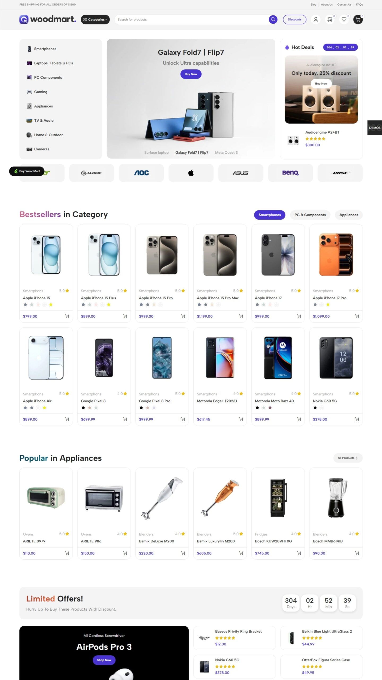Switch to the Appliances bestsellers tab

tap(349, 215)
